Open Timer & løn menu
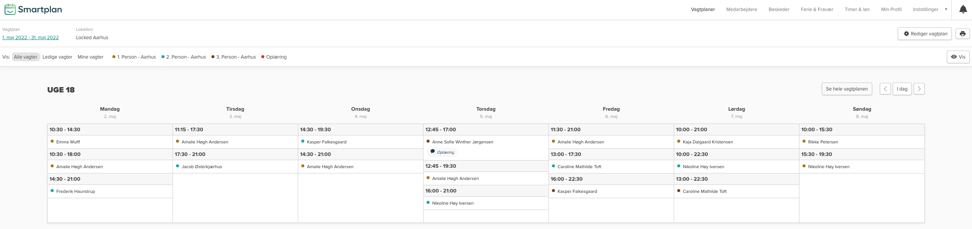The height and width of the screenshot is (229, 972). pyautogui.click(x=857, y=10)
